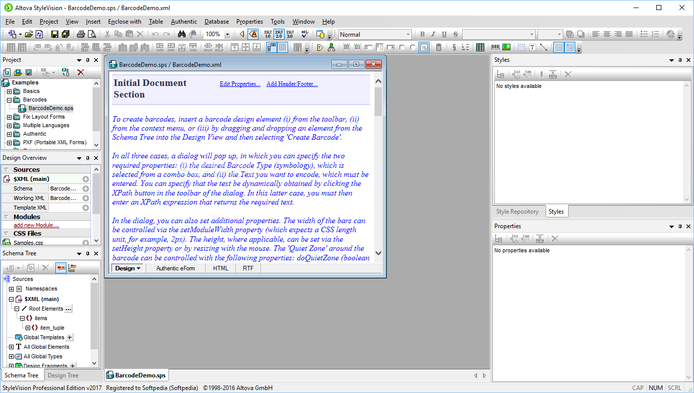
Task: Click the Justify text alignment icon
Action: point(629,34)
